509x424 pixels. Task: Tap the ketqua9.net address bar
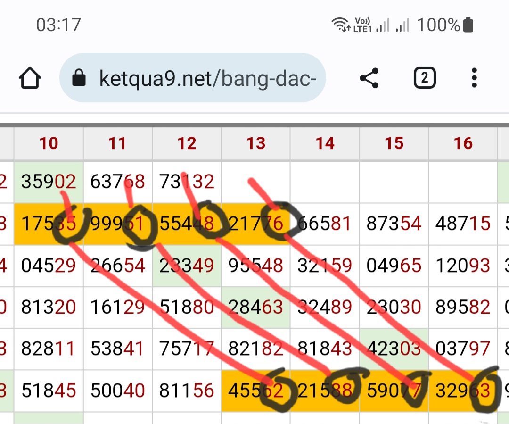click(207, 78)
